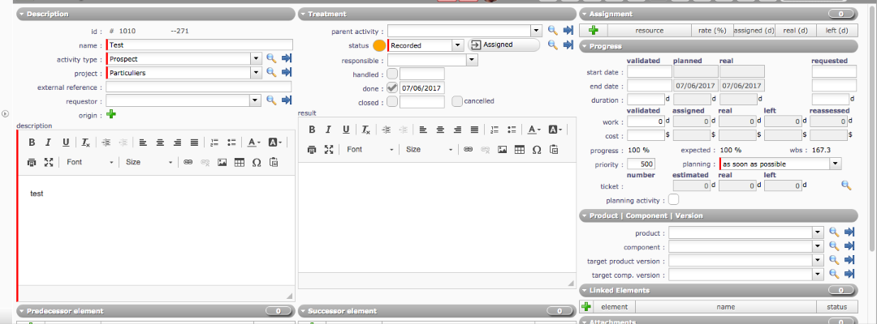877x324 pixels.
Task: Collapse the Description section header
Action: [48, 14]
